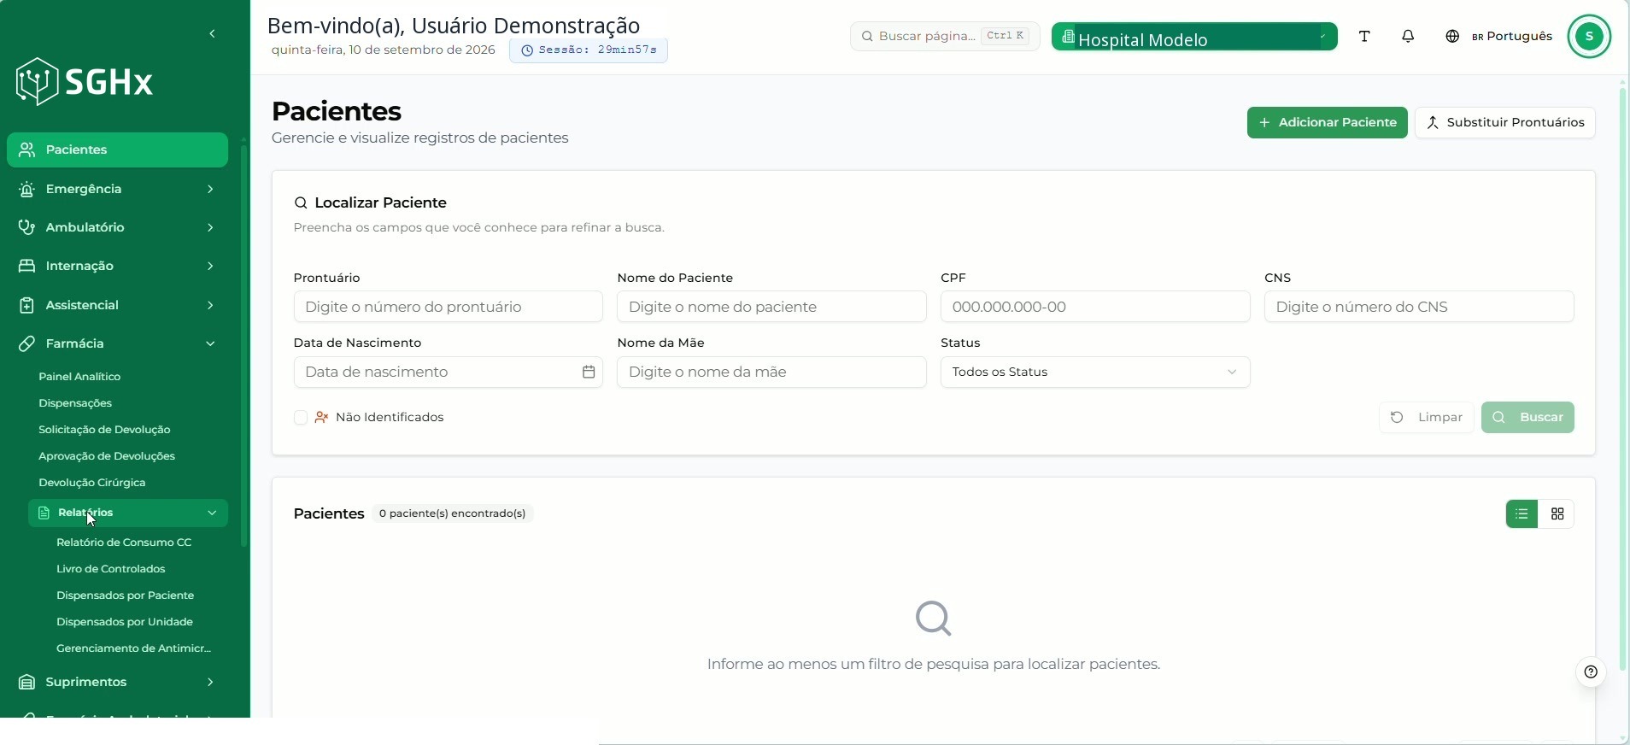
Task: Click the Buscar button
Action: click(1527, 418)
